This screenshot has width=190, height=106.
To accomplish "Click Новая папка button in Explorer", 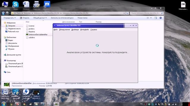I will (83, 18).
